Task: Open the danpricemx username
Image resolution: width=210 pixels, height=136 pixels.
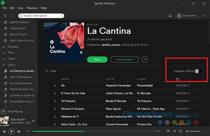Action: coord(190,16)
